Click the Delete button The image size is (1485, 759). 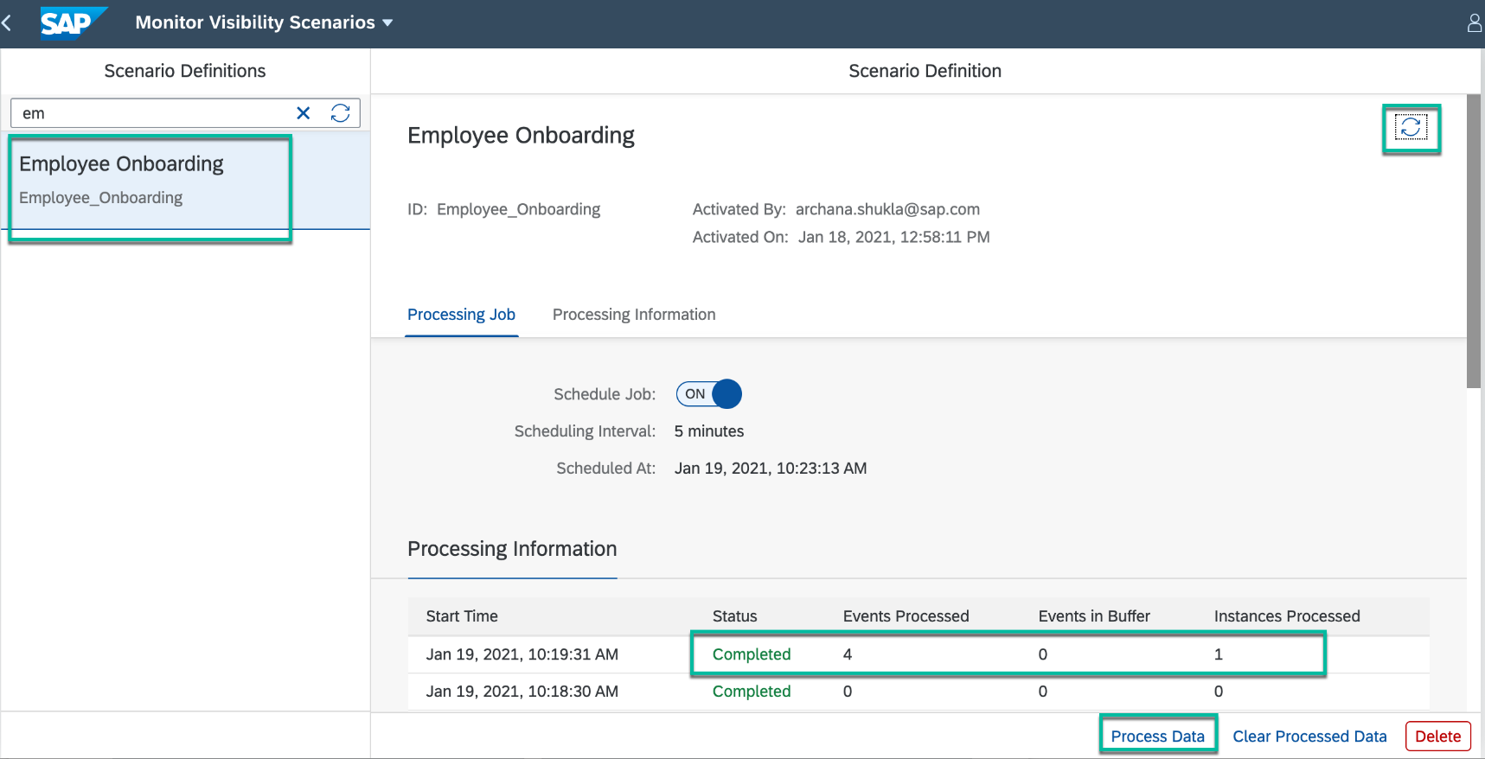1437,737
